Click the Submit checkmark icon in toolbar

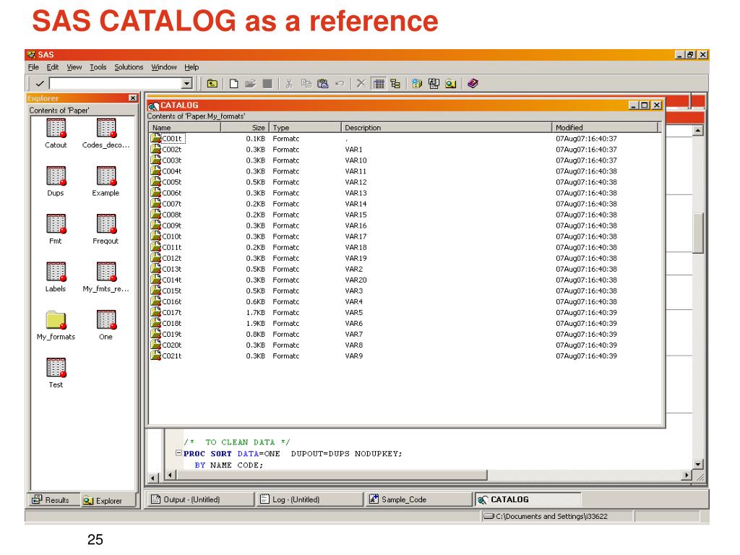click(40, 84)
